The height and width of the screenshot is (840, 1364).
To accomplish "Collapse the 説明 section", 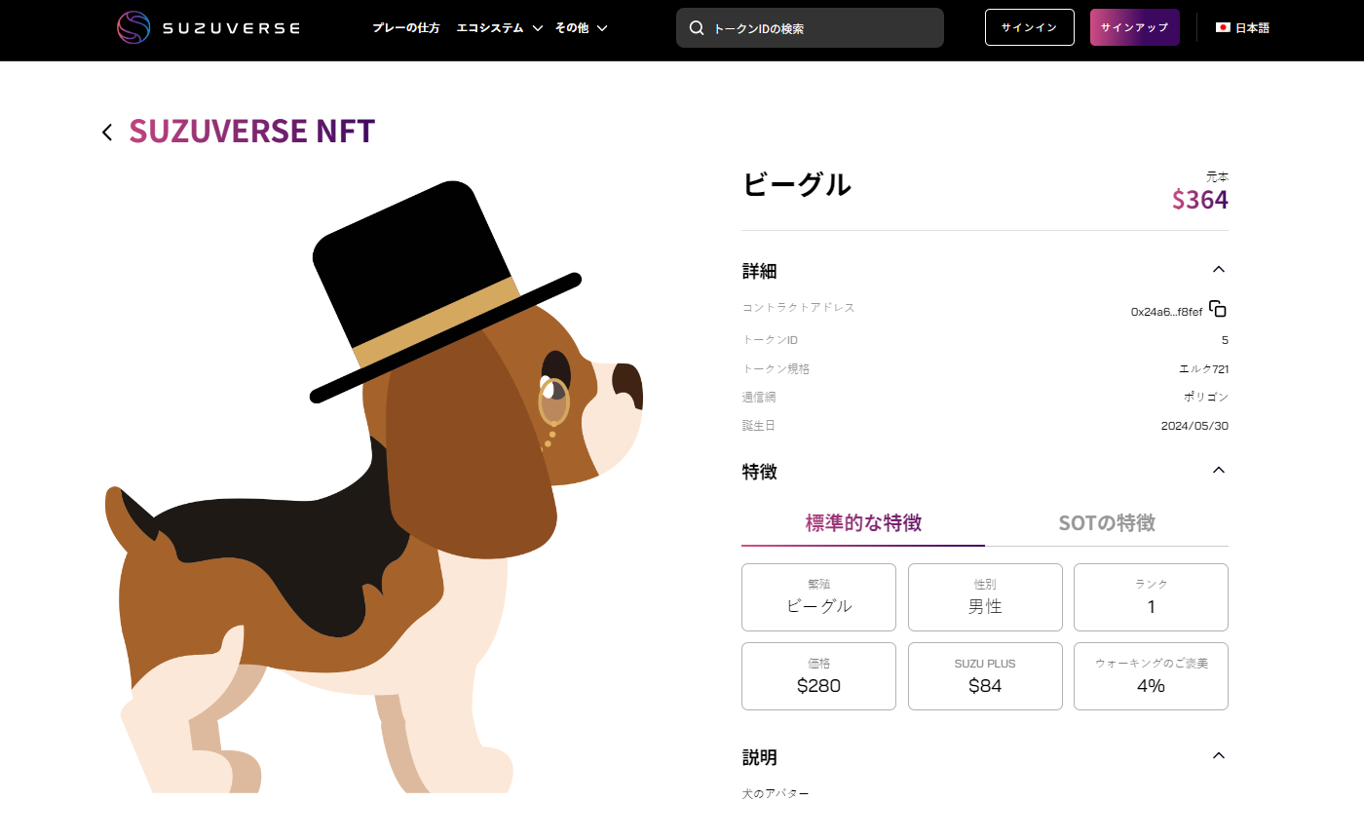I will (x=1218, y=756).
